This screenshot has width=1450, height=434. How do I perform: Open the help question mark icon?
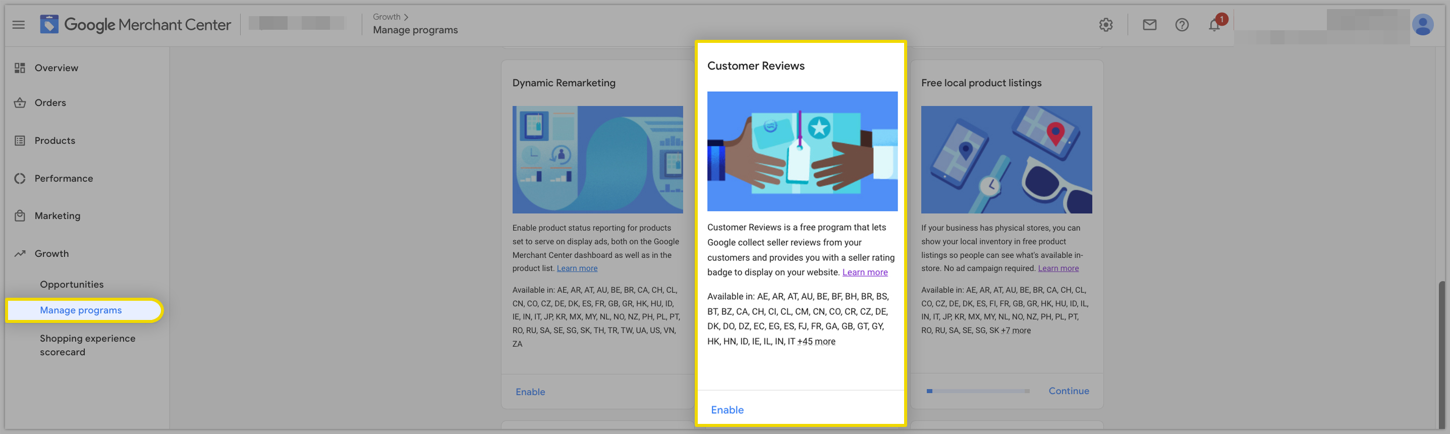(1182, 25)
